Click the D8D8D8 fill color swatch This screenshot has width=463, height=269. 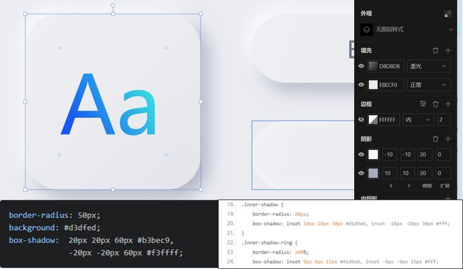point(373,66)
